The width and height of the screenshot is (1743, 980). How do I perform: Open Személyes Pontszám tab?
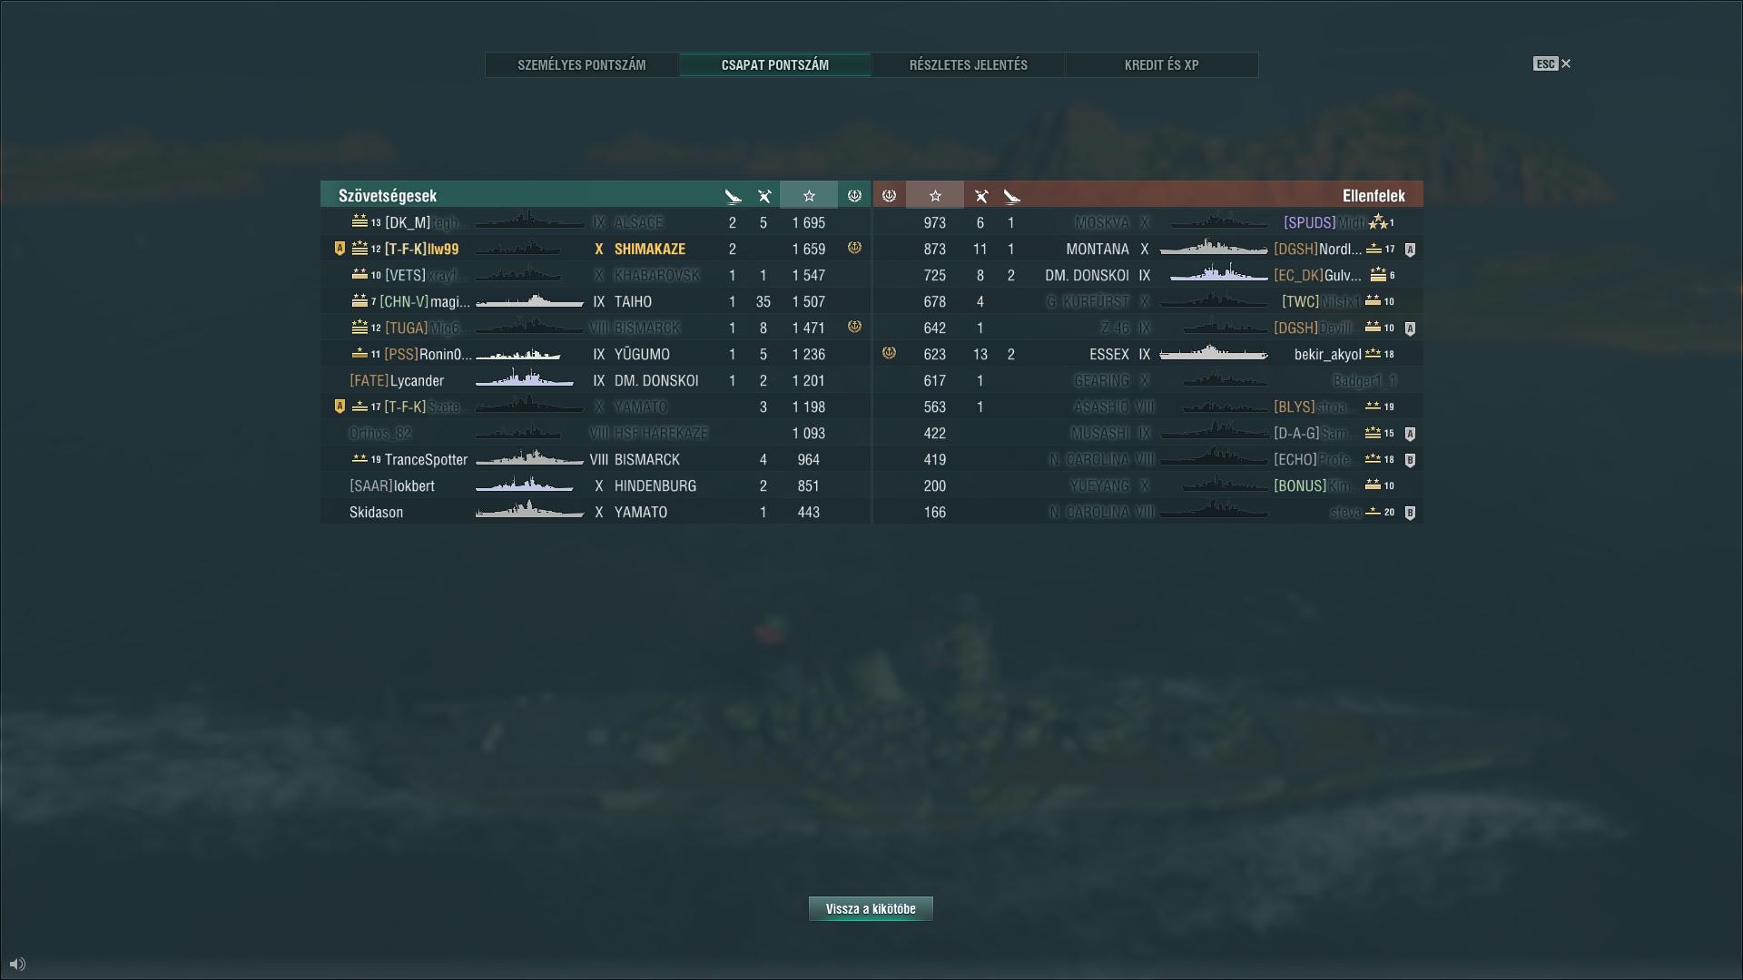point(582,65)
